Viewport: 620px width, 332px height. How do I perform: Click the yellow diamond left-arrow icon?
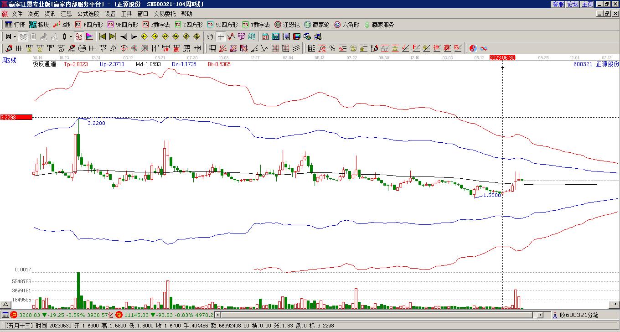(x=145, y=36)
